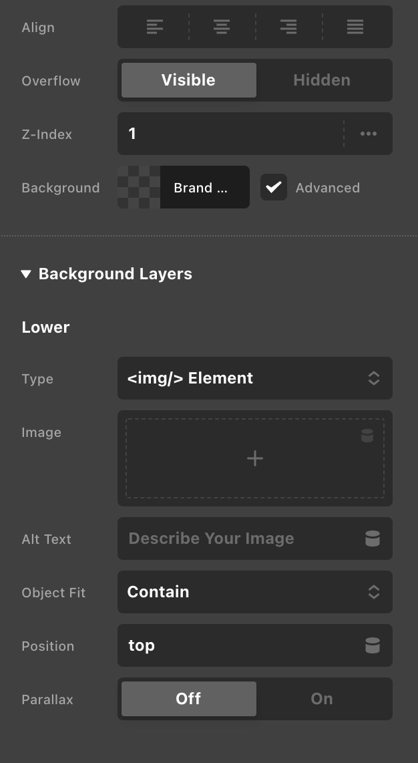The image size is (418, 763).
Task: Open Z-Index ellipsis options
Action: (369, 134)
